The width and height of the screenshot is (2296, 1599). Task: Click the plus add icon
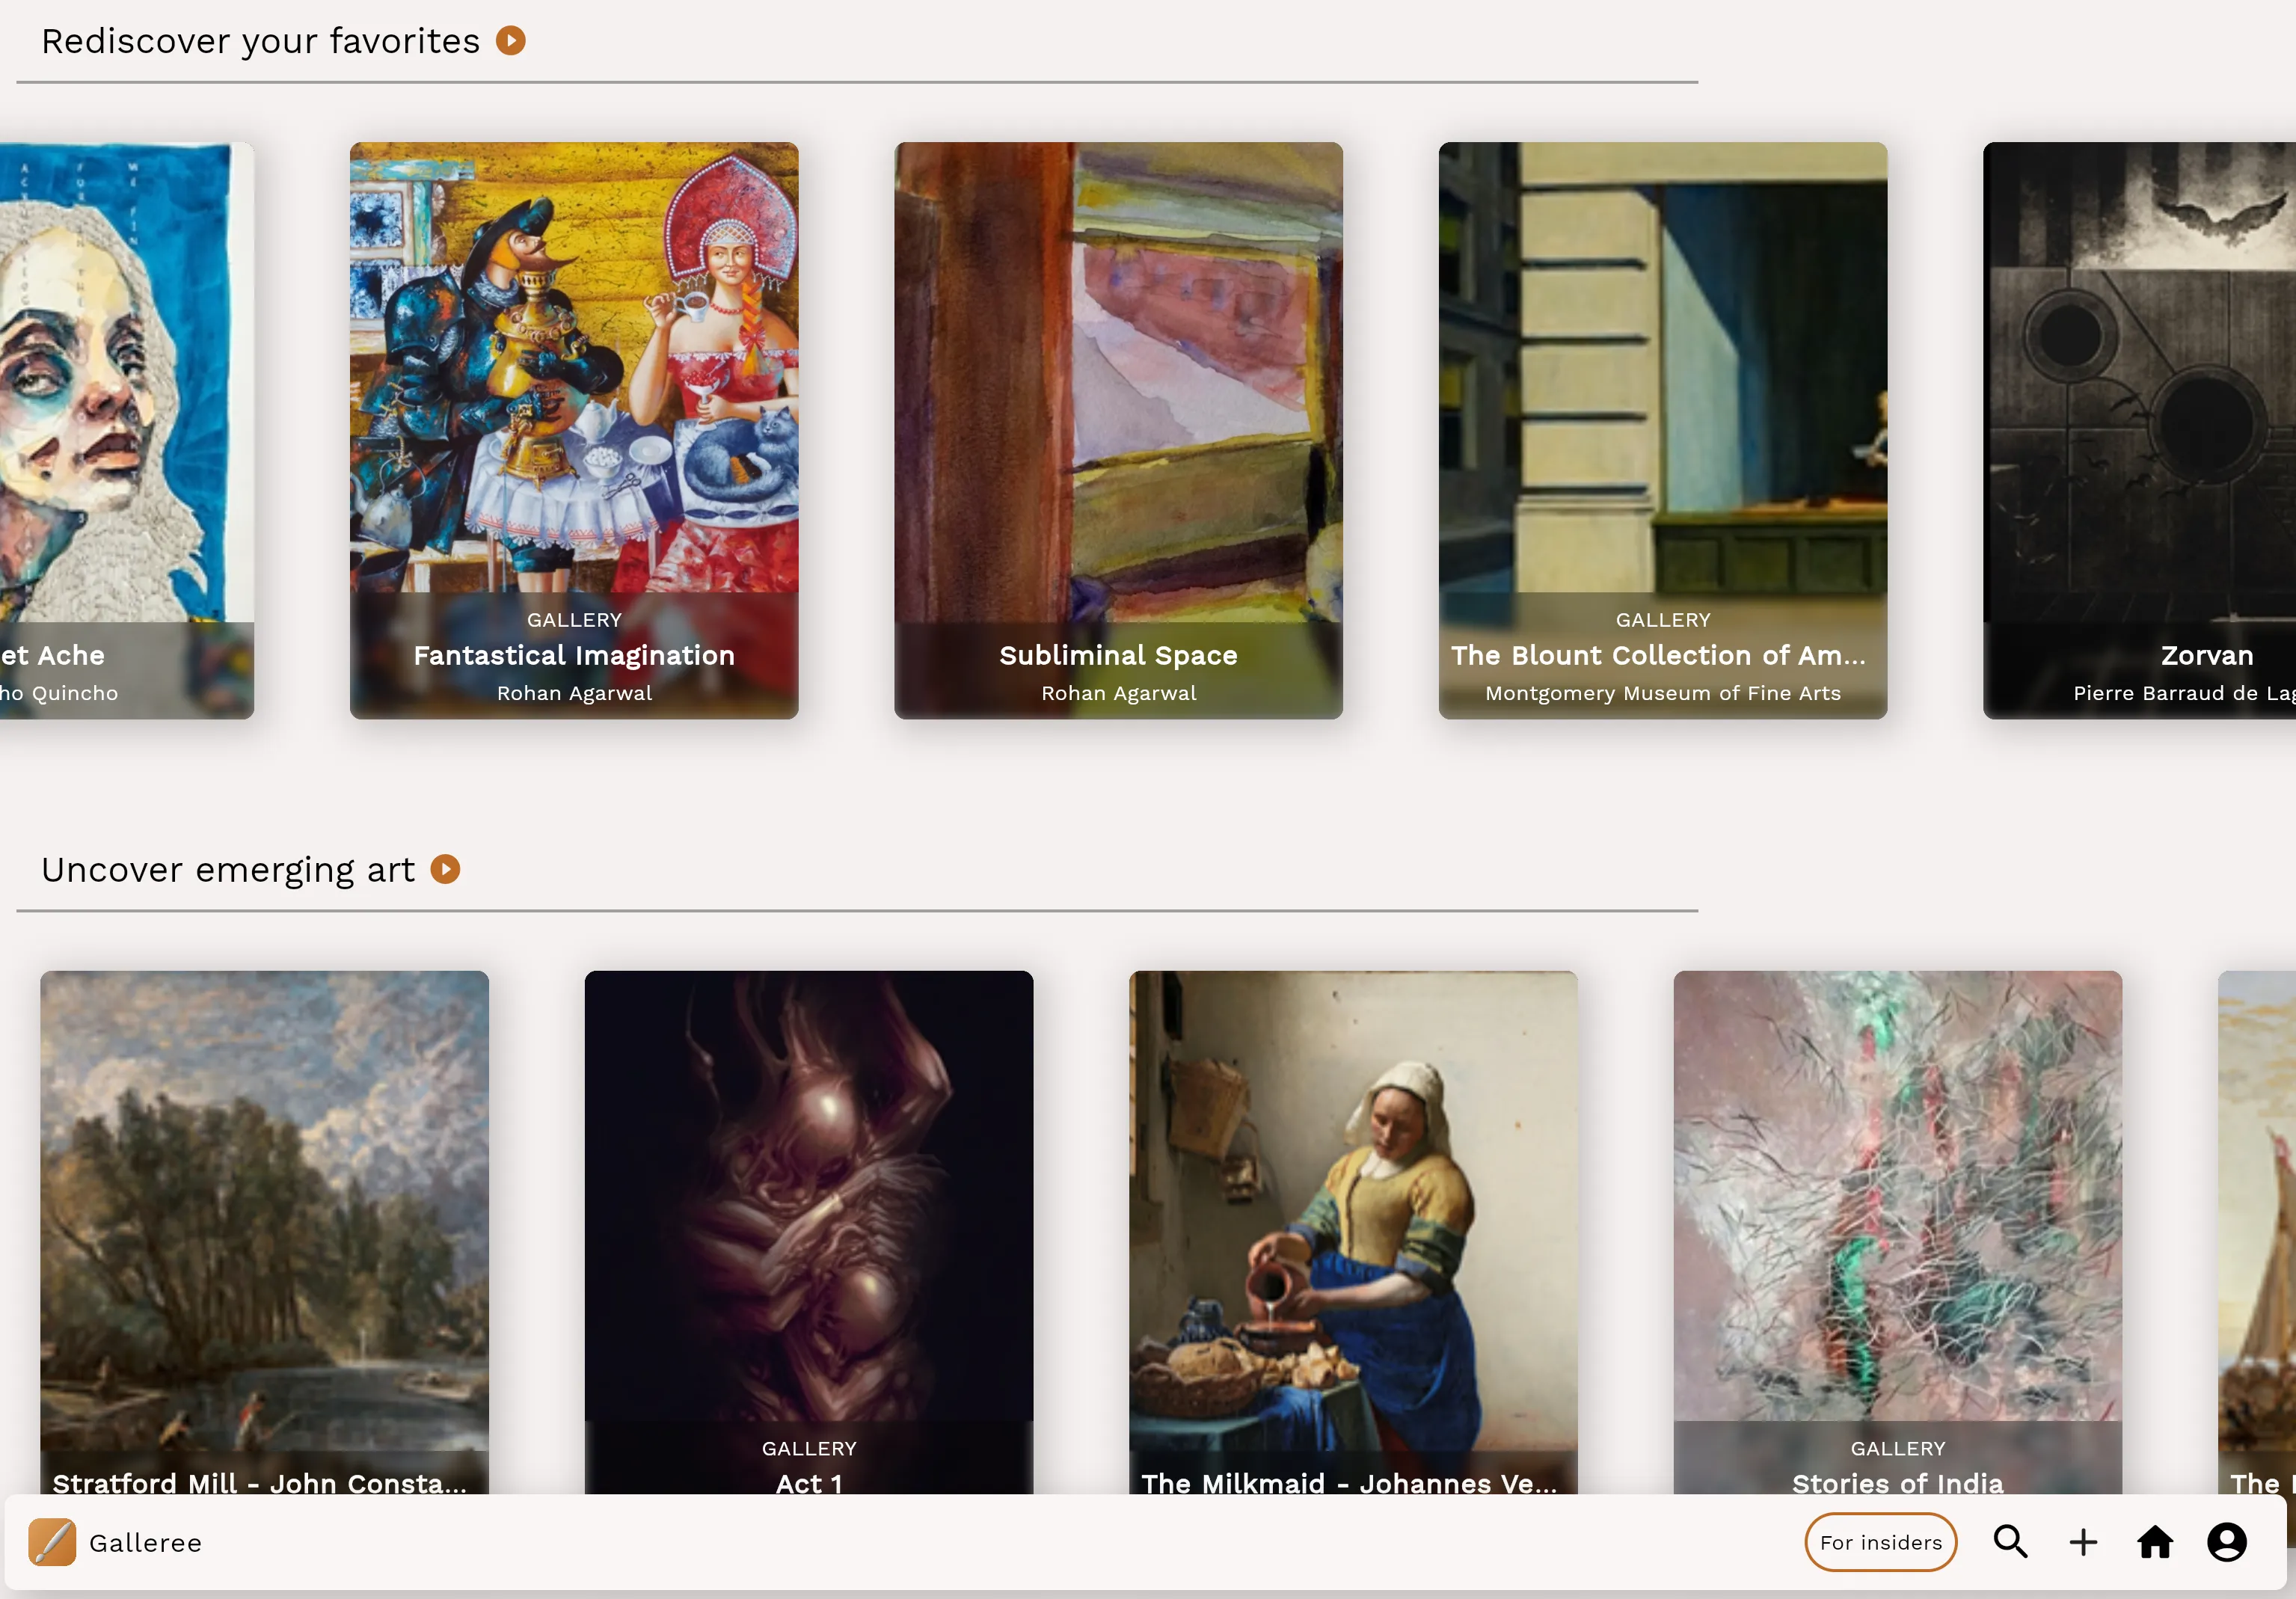click(x=2083, y=1542)
